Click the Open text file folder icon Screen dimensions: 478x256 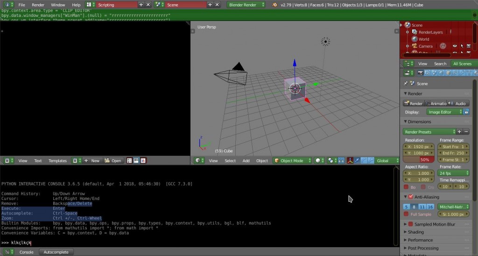tap(112, 160)
